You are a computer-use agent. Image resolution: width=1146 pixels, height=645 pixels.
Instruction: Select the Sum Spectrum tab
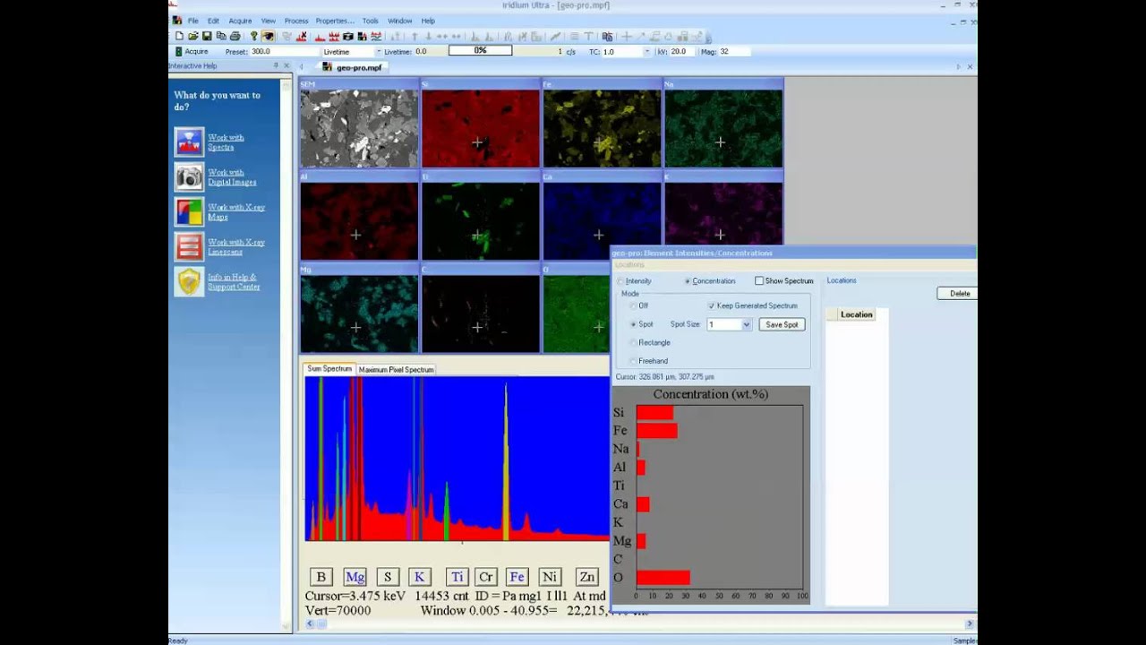(x=329, y=369)
